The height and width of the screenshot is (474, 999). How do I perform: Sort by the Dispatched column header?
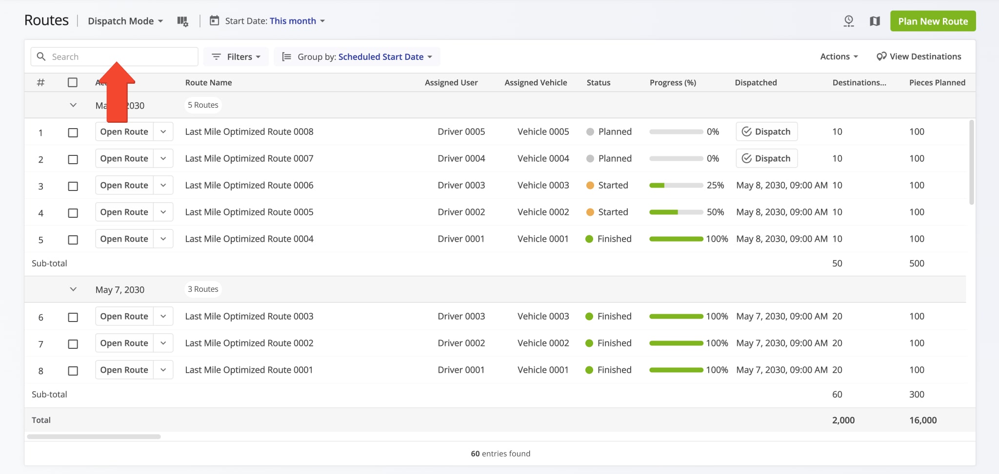[756, 82]
